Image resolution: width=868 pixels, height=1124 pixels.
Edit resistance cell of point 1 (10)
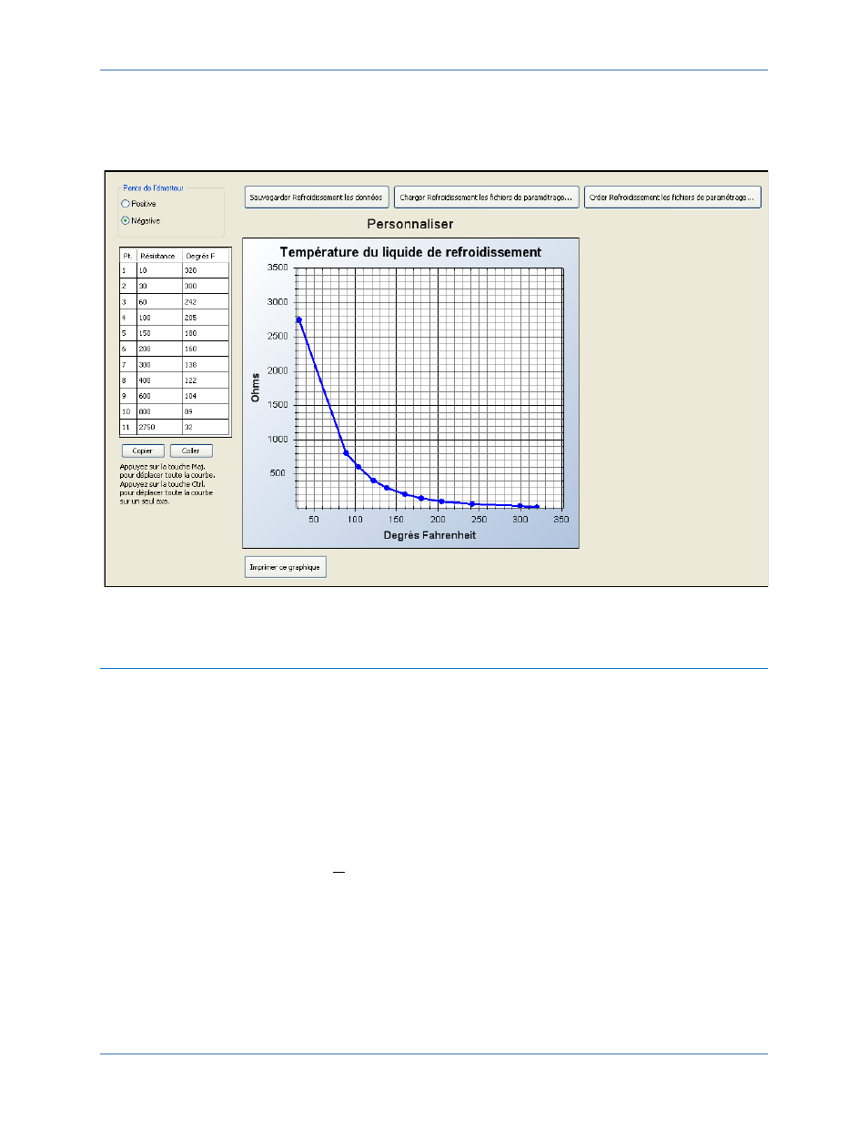pyautogui.click(x=159, y=270)
